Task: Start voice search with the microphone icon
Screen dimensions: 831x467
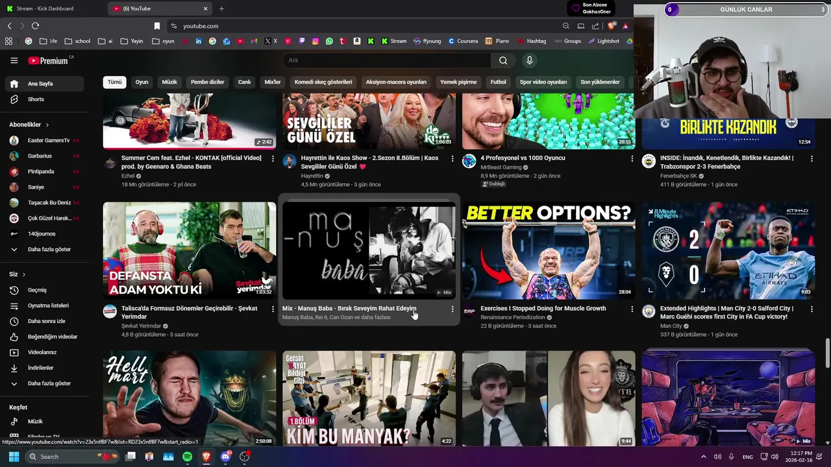Action: click(530, 60)
